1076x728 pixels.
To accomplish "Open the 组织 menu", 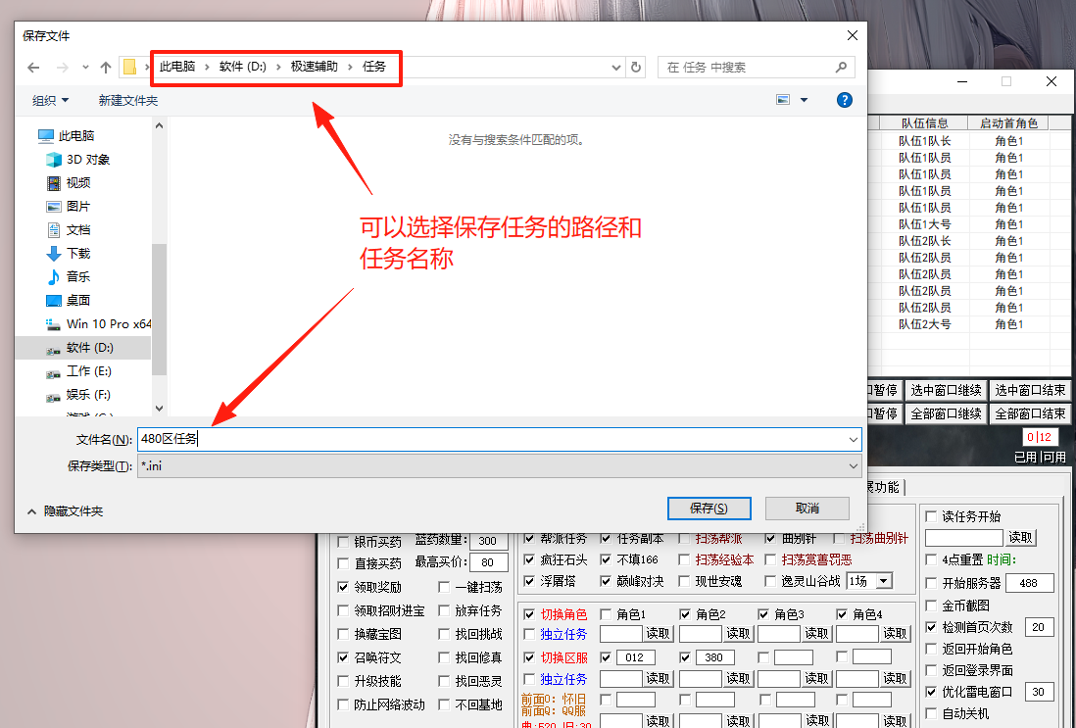I will point(50,100).
